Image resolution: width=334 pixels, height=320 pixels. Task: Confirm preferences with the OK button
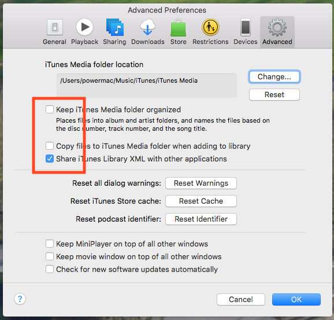pyautogui.click(x=296, y=299)
